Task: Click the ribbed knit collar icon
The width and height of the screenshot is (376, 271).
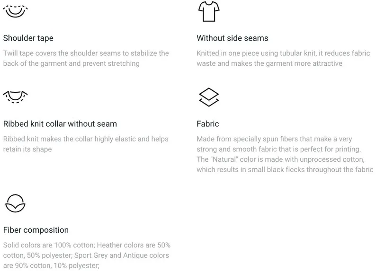Action: tap(15, 96)
